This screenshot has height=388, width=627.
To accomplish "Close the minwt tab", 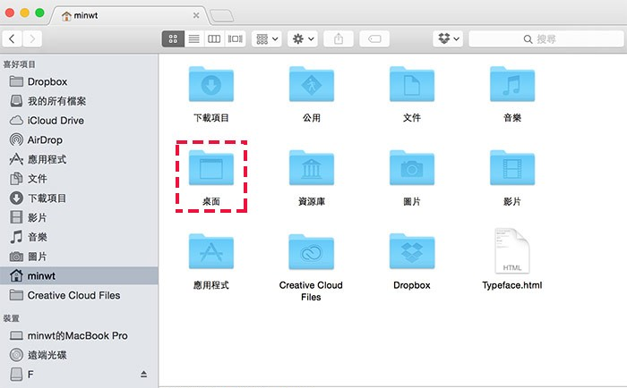I will tap(196, 15).
